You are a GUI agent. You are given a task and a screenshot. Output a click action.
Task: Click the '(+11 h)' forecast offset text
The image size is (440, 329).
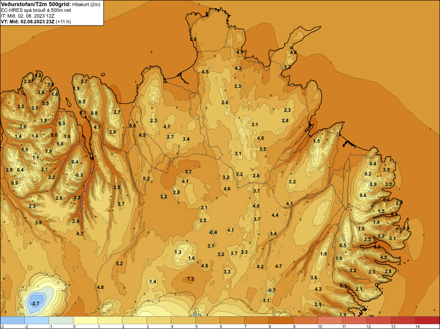pos(63,22)
